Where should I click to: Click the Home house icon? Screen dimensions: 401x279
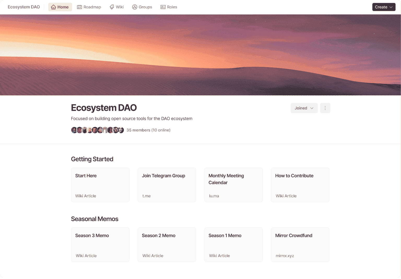(x=54, y=7)
